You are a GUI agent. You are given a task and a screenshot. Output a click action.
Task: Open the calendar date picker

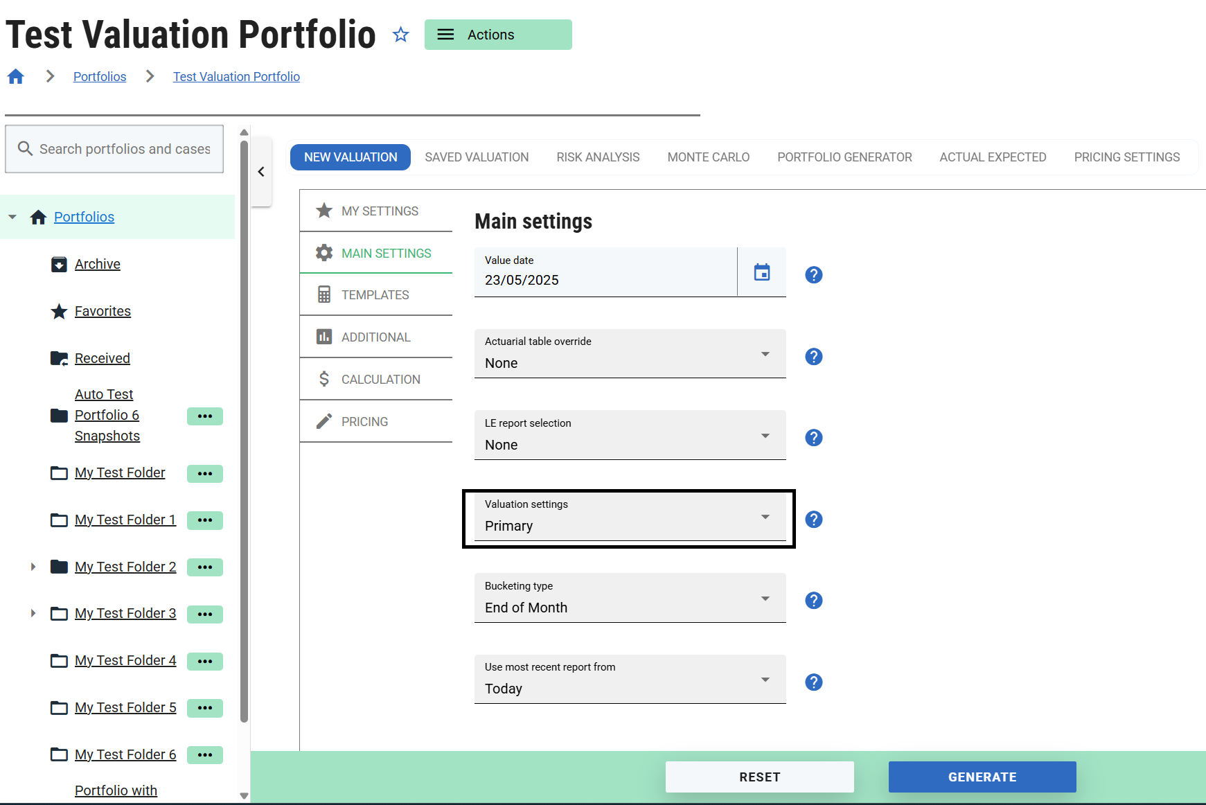point(761,272)
